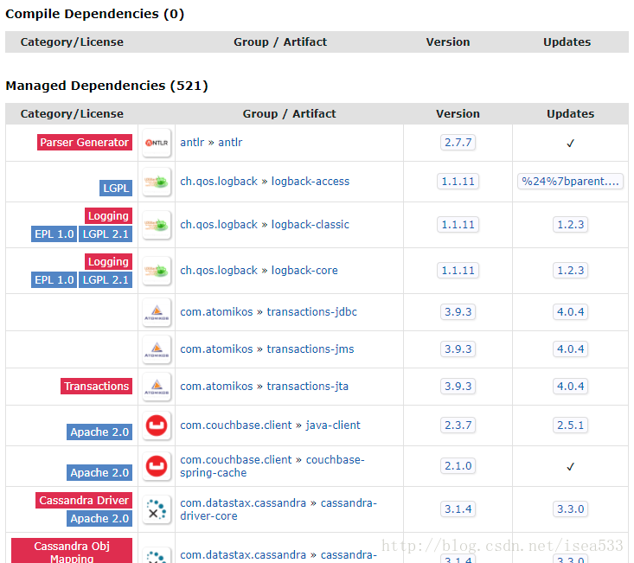Click the Updates column header in Managed Dependencies
Screen dimensions: 634x563
click(570, 113)
